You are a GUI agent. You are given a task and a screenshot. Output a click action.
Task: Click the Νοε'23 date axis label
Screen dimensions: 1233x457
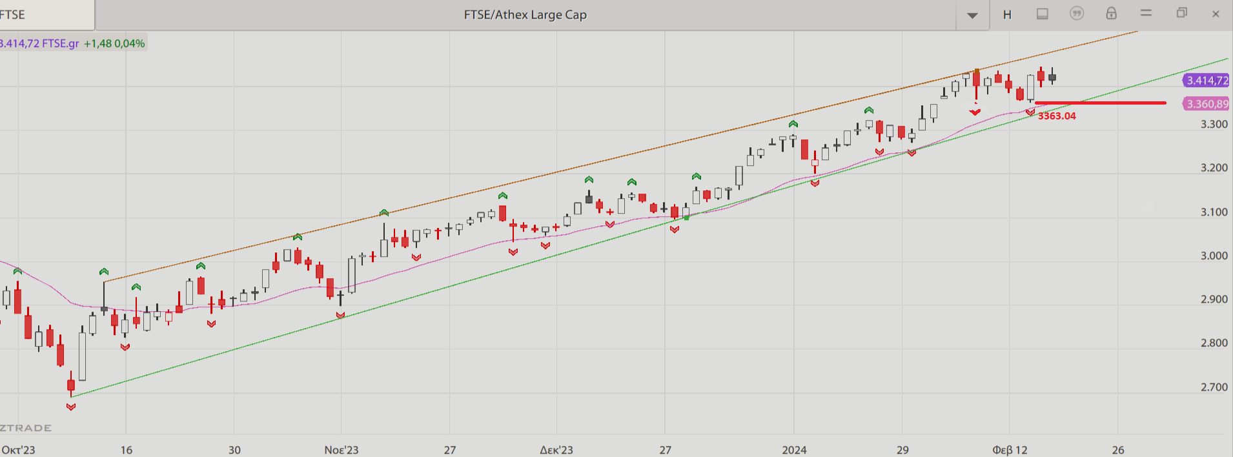[341, 450]
